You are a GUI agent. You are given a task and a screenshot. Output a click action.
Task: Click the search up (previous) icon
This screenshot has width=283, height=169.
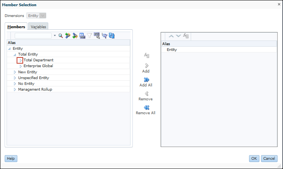[x=68, y=36]
